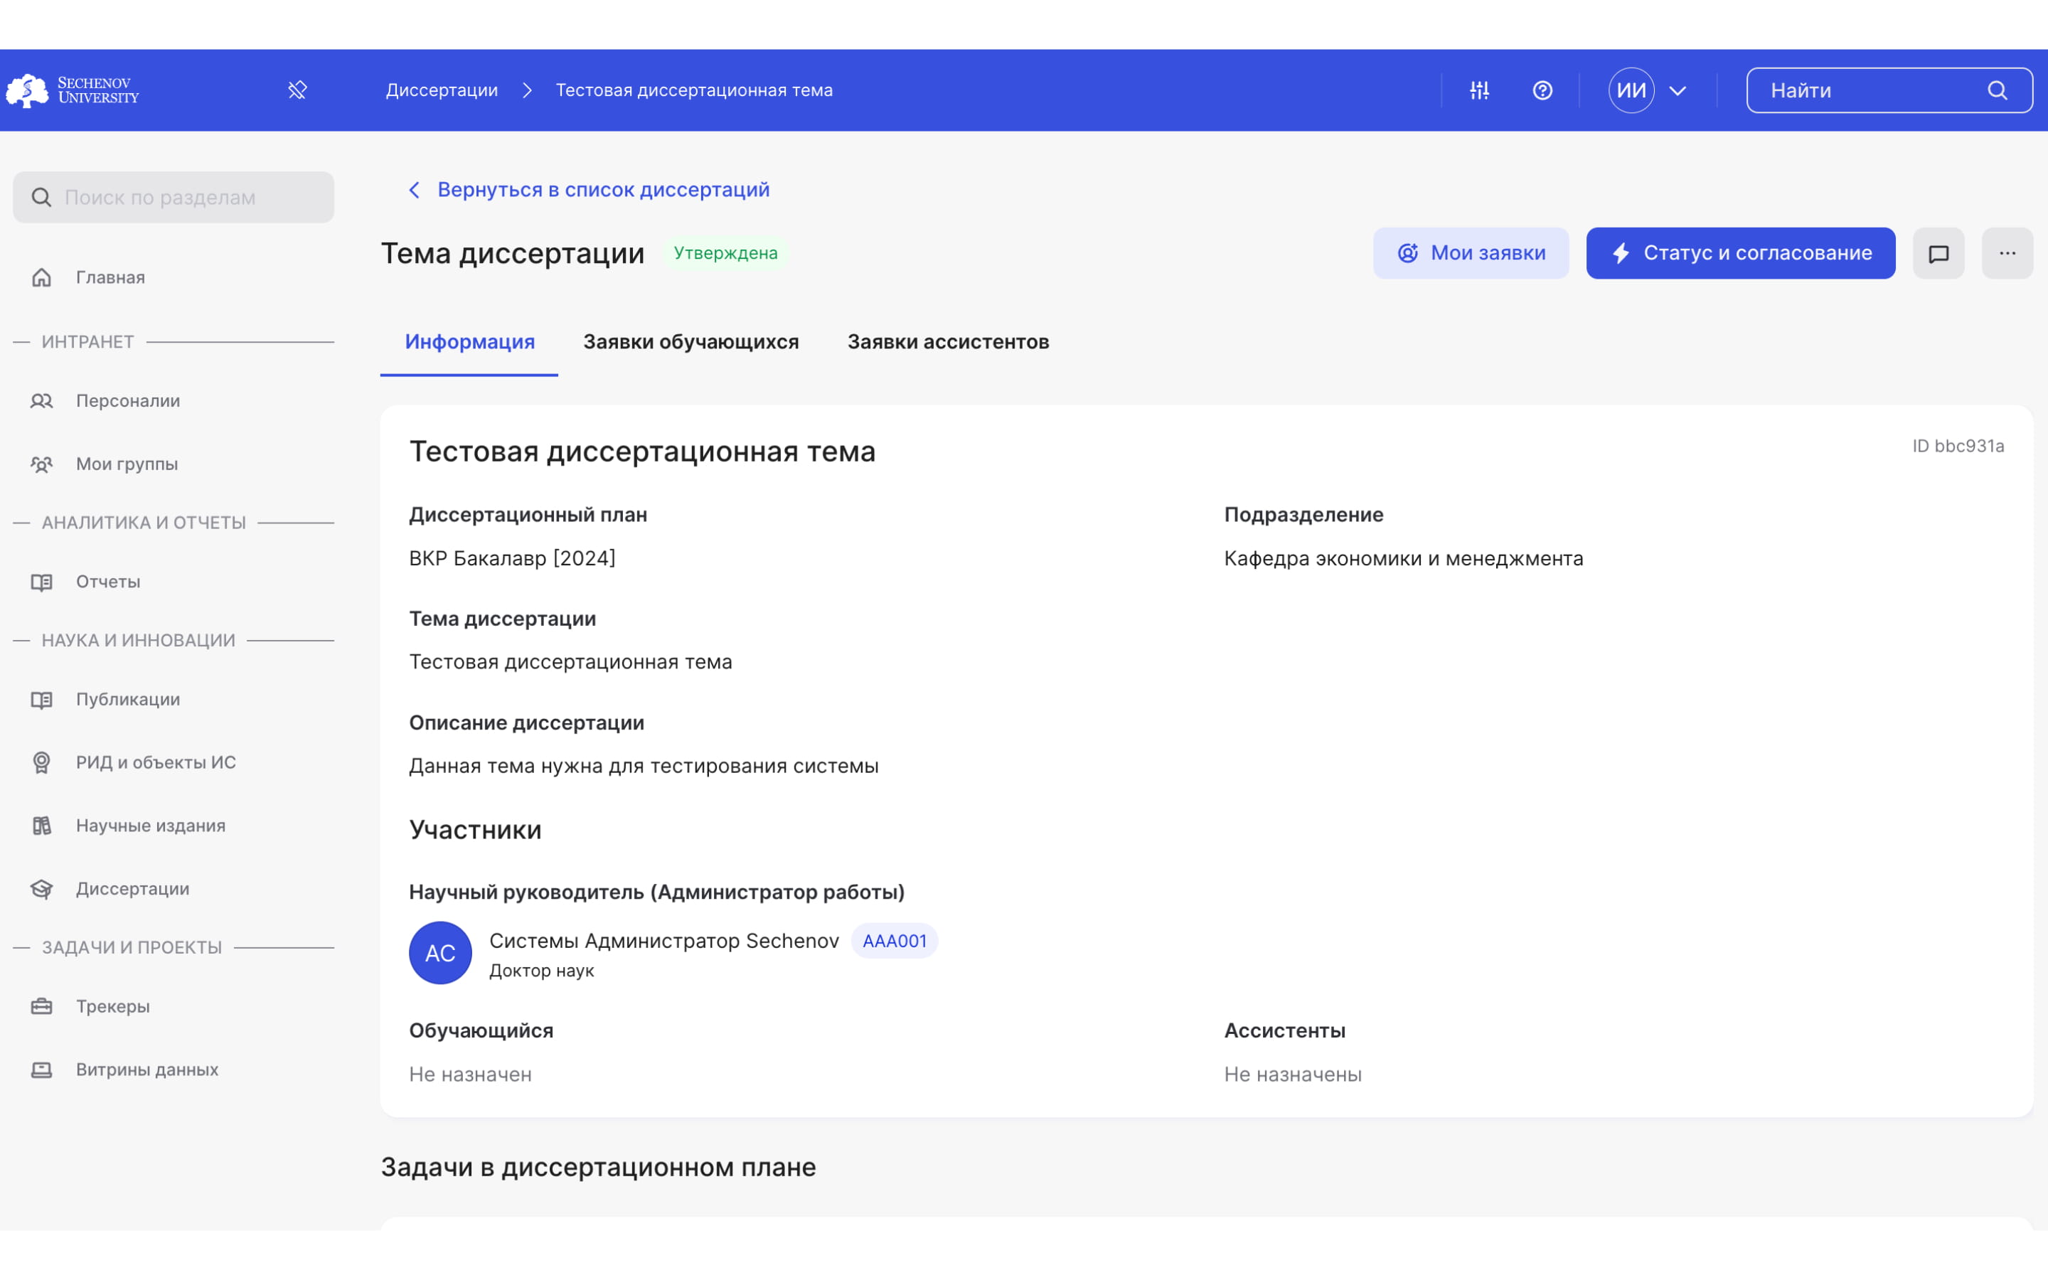Screen dimensions: 2048x1280
Task: Switch to the Заявки ассистентов tab
Action: click(949, 342)
